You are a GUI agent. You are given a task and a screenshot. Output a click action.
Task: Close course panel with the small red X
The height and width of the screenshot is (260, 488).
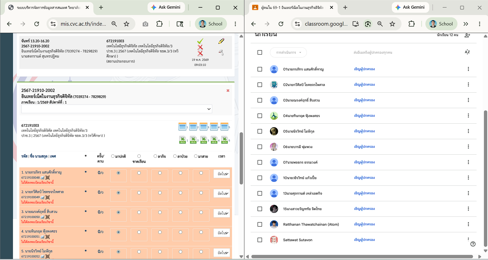228,91
